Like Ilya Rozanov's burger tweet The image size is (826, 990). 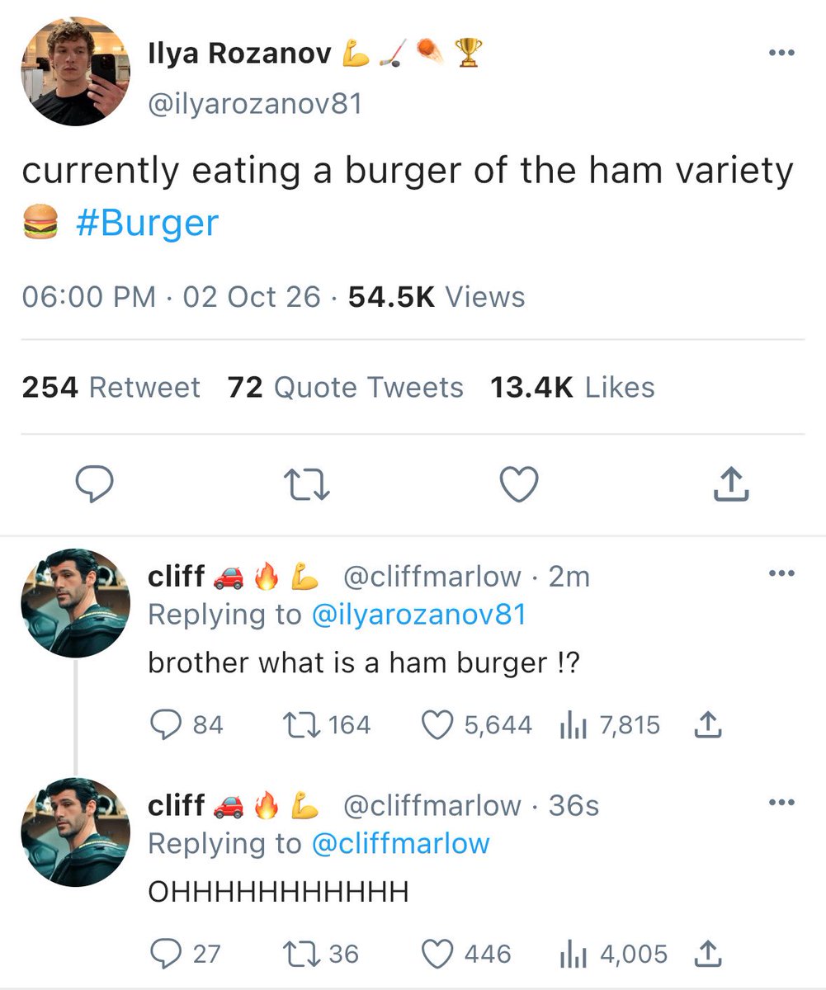pyautogui.click(x=520, y=485)
